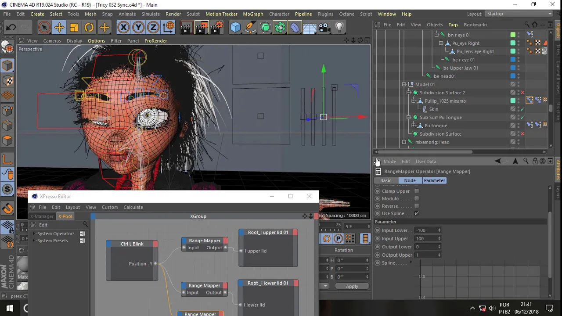
Task: Open Calculate menu in XPresso Editor
Action: coord(133,207)
